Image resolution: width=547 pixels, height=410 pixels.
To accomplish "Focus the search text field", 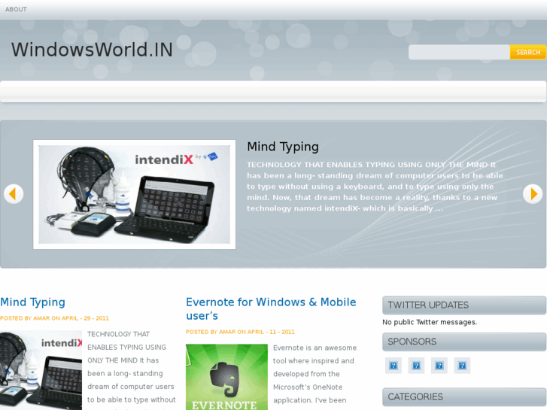I will tap(459, 52).
